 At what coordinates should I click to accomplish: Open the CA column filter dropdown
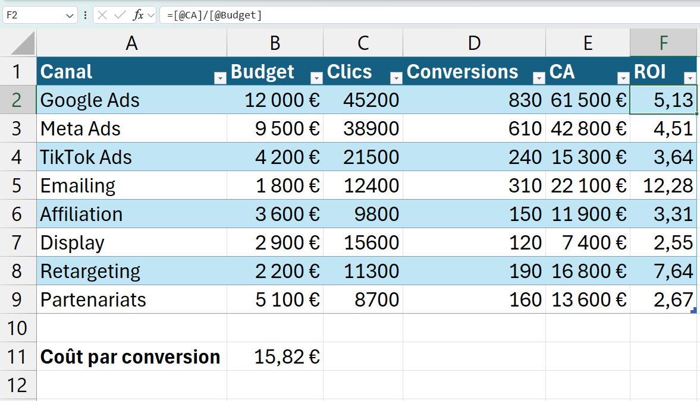[623, 78]
